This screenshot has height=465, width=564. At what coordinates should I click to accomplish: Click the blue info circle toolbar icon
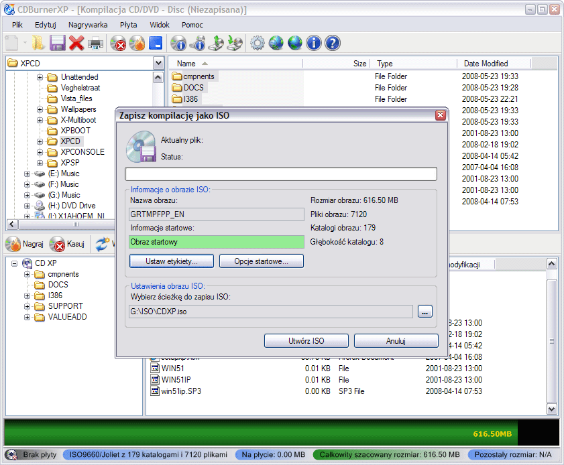pyautogui.click(x=314, y=43)
